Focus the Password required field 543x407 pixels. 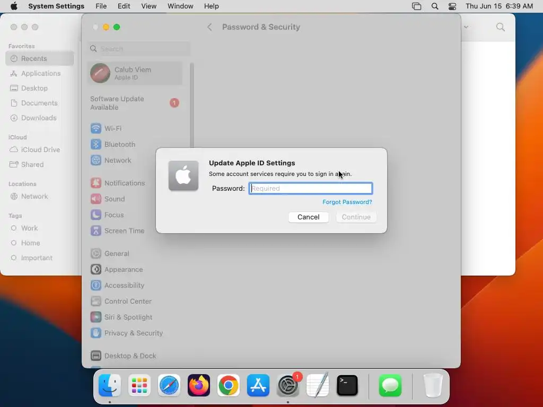311,188
